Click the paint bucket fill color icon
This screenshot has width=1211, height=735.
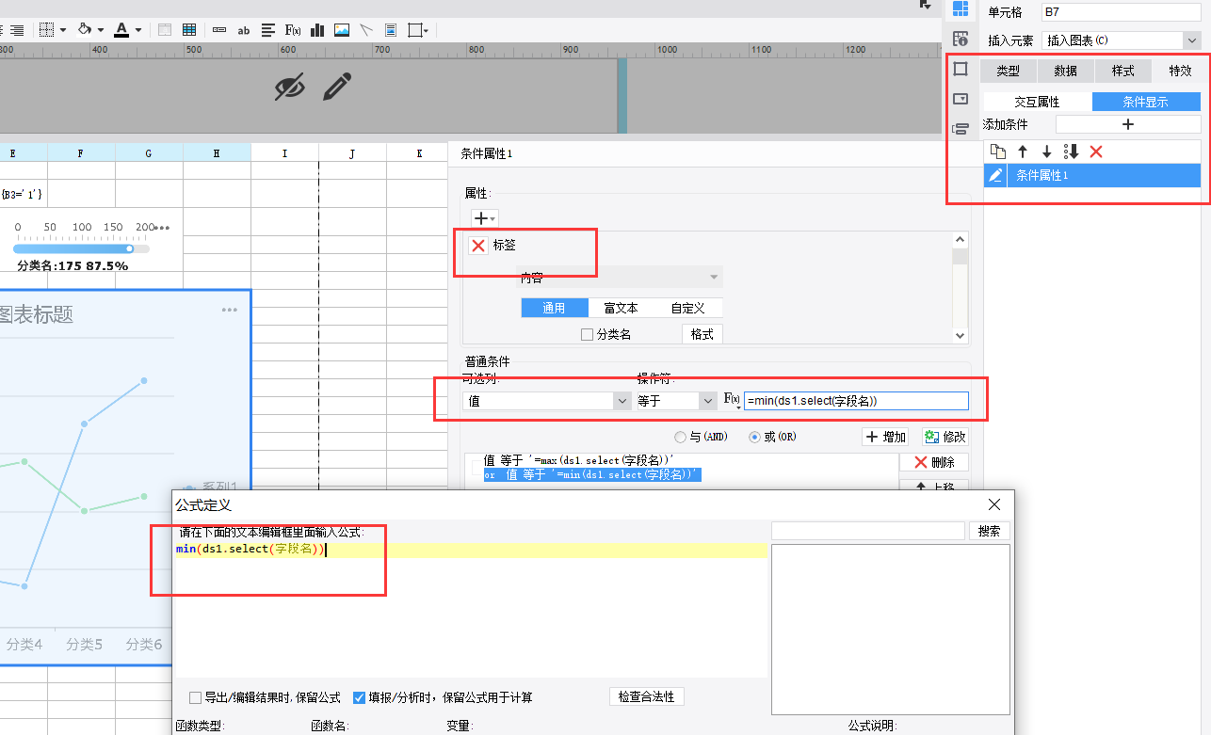(x=85, y=30)
